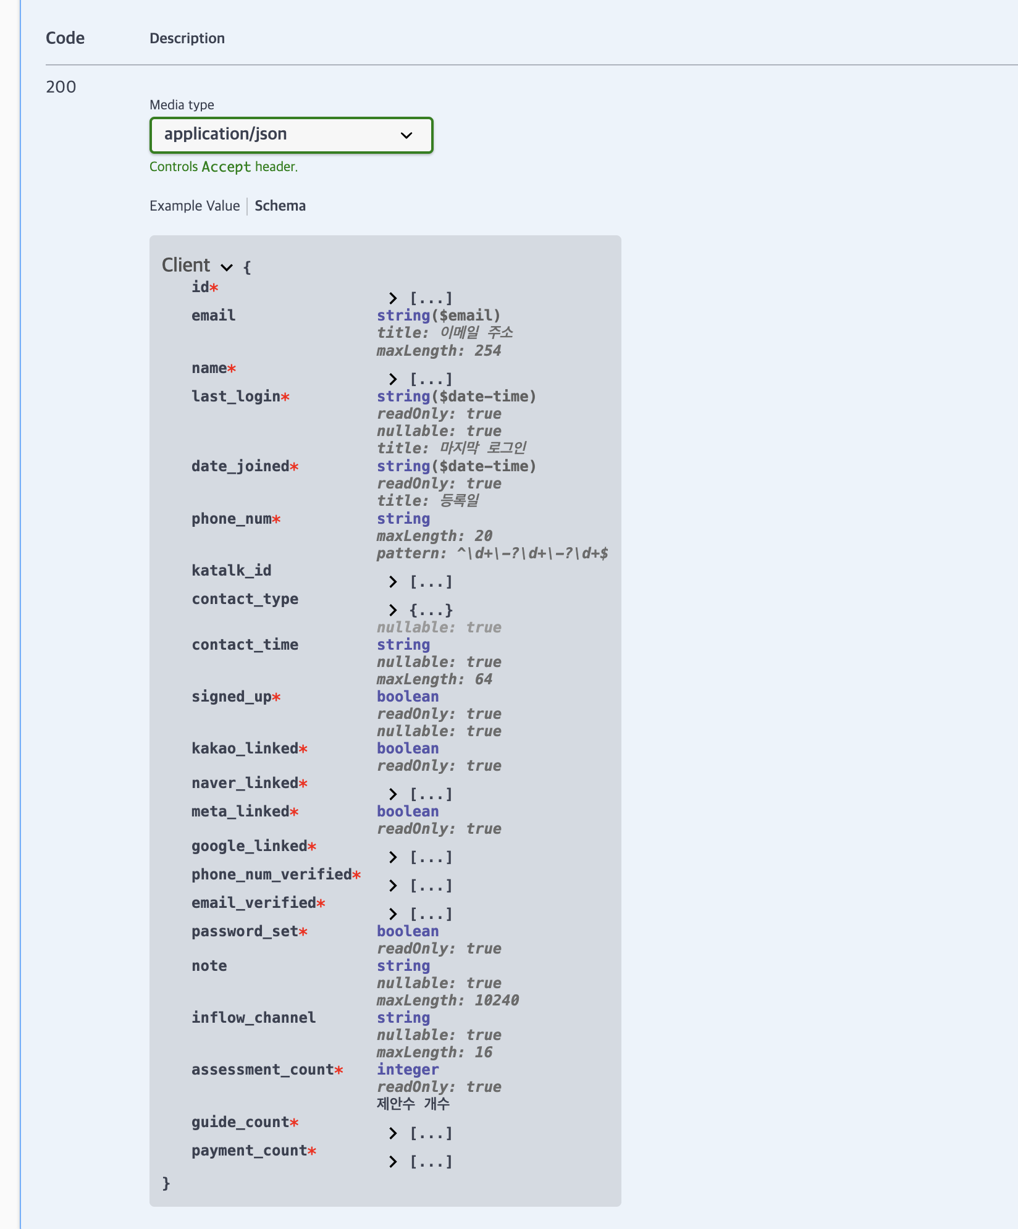Collapse the Client schema model chevron
The width and height of the screenshot is (1018, 1229).
coord(226,267)
